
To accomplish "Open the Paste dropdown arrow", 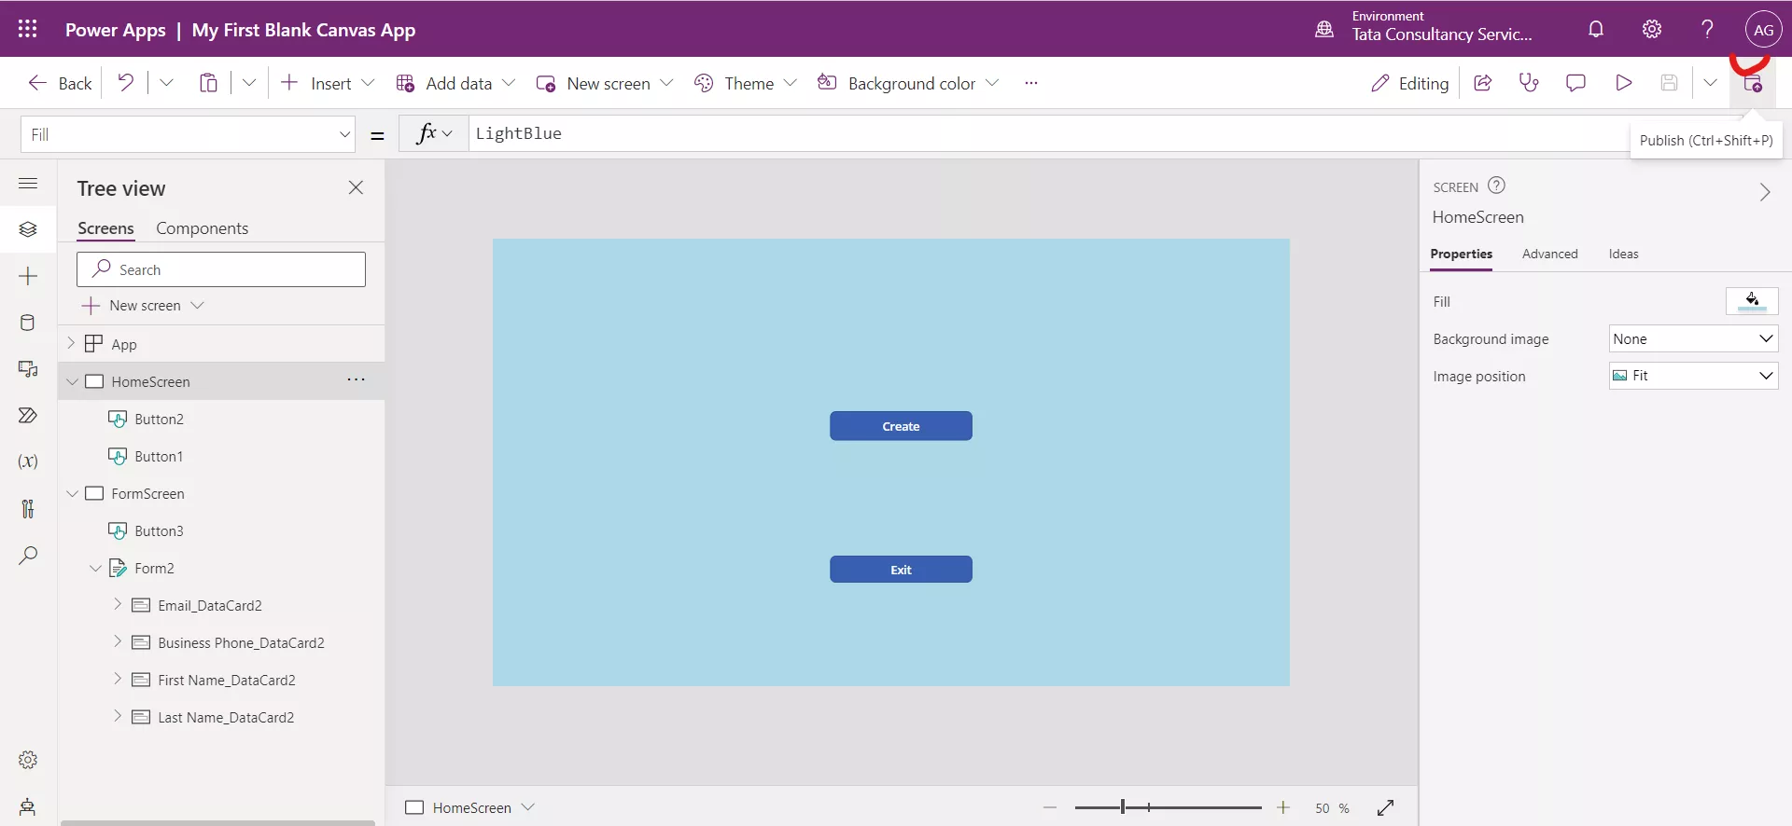I will (x=249, y=83).
